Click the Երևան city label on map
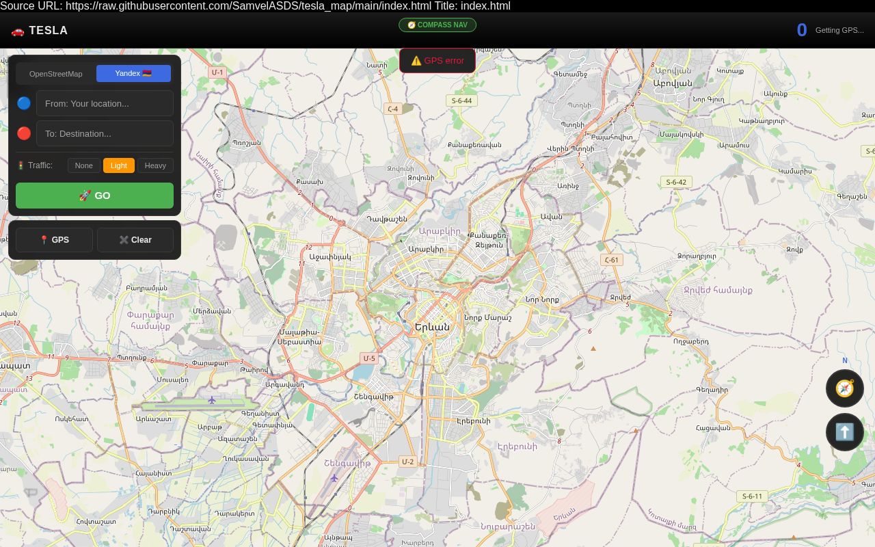 (x=432, y=327)
